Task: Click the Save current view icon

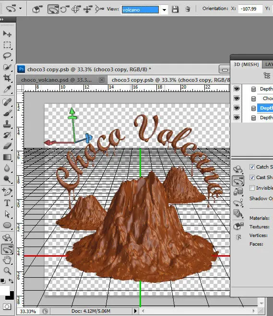Action: (175, 9)
